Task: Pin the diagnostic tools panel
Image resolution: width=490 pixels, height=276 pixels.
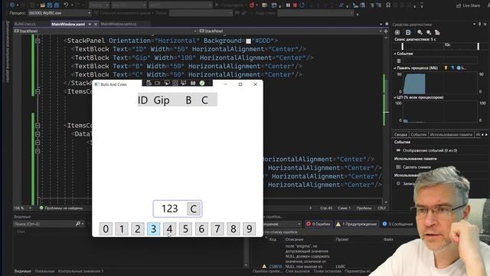Action: (x=480, y=24)
